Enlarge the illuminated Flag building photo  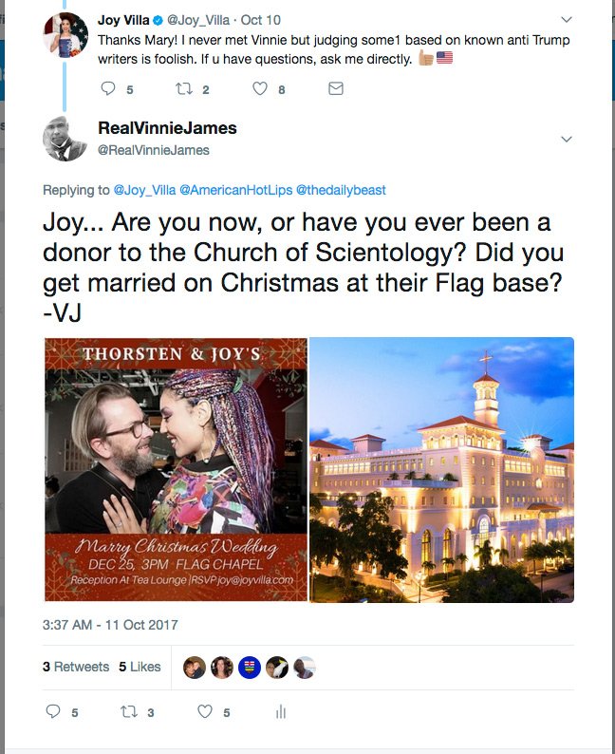441,470
